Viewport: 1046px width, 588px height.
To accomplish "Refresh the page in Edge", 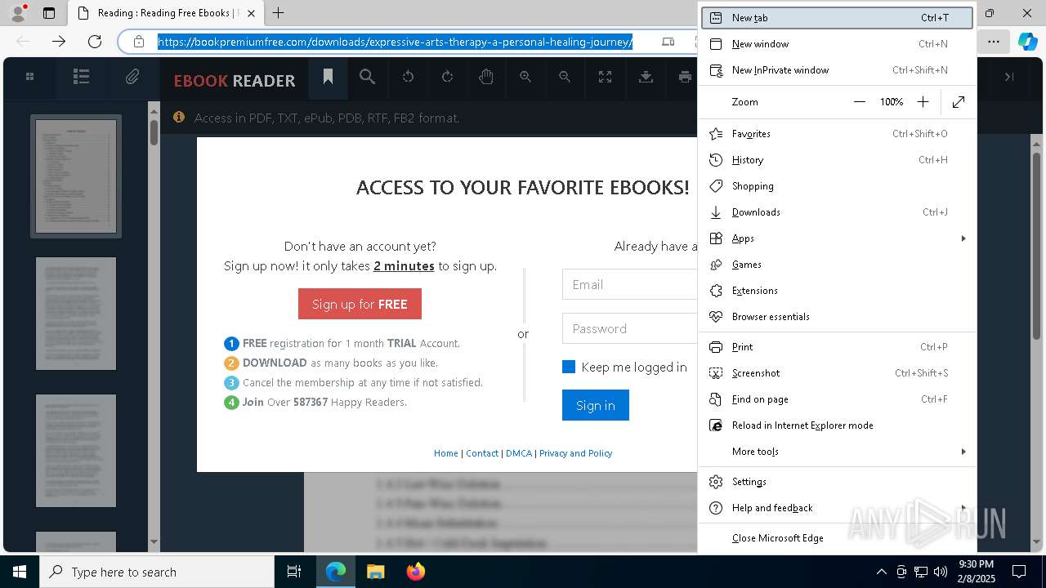I will tap(95, 41).
